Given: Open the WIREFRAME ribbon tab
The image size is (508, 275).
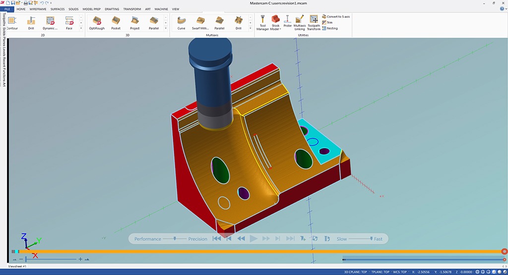Looking at the screenshot, I should tap(38, 9).
